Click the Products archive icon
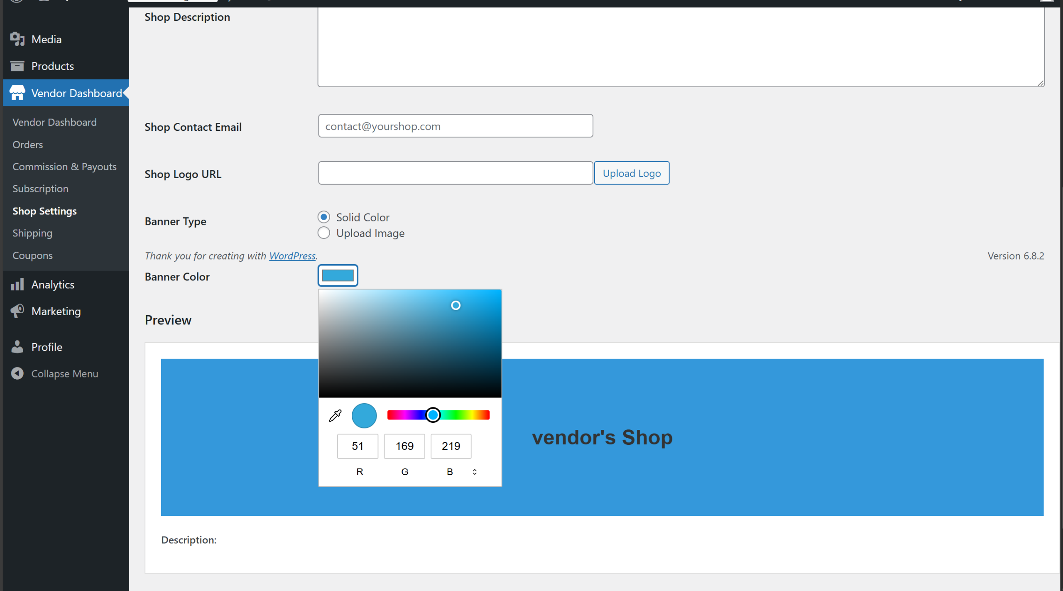 [x=17, y=66]
